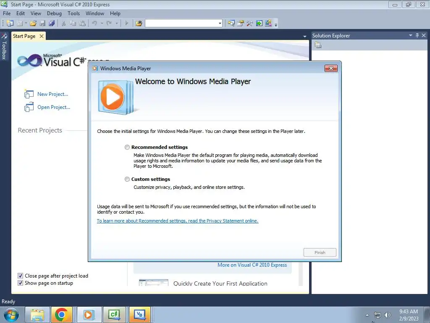This screenshot has width=430, height=323.
Task: Click the Start Page toolbar icon
Action: (259, 24)
